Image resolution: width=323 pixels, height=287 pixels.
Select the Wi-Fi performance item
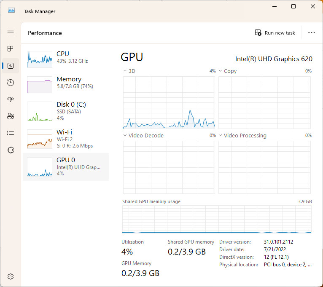pyautogui.click(x=66, y=139)
